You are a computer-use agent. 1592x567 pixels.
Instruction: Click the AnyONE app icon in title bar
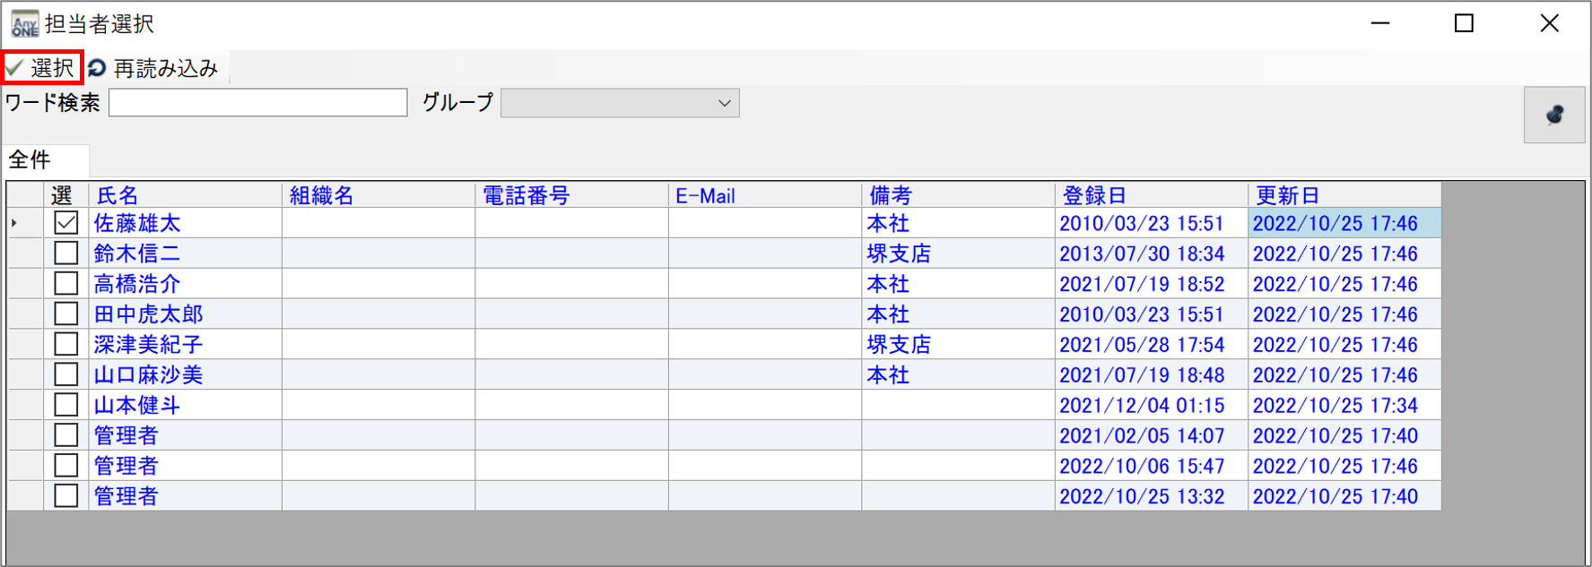pyautogui.click(x=24, y=23)
